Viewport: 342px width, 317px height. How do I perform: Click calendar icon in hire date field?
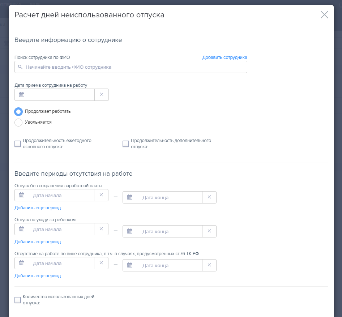tap(22, 94)
